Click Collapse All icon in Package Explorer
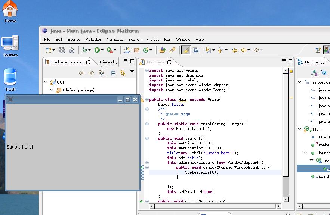 point(113,73)
